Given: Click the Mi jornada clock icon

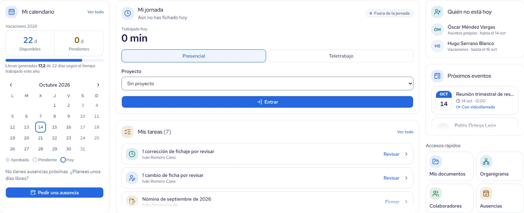Looking at the screenshot, I should click(x=128, y=13).
